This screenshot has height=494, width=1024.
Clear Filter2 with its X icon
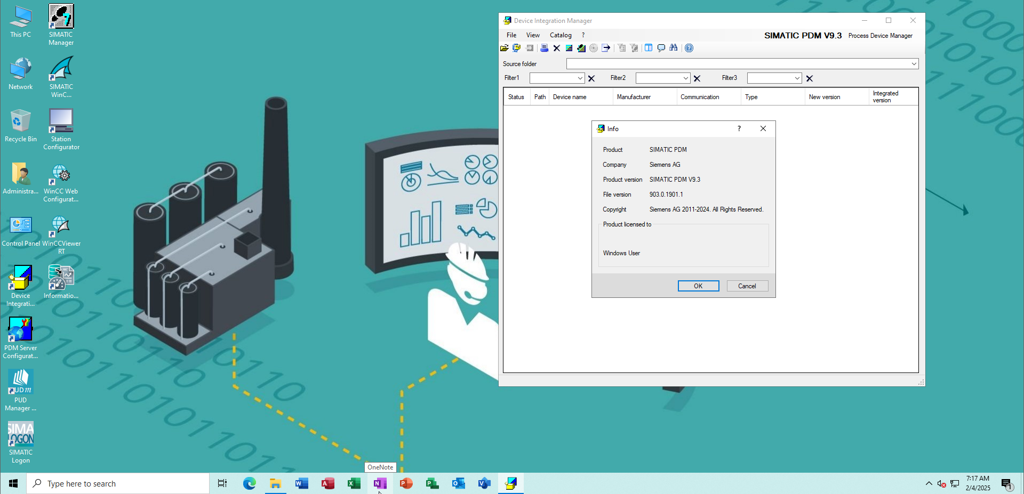[697, 78]
